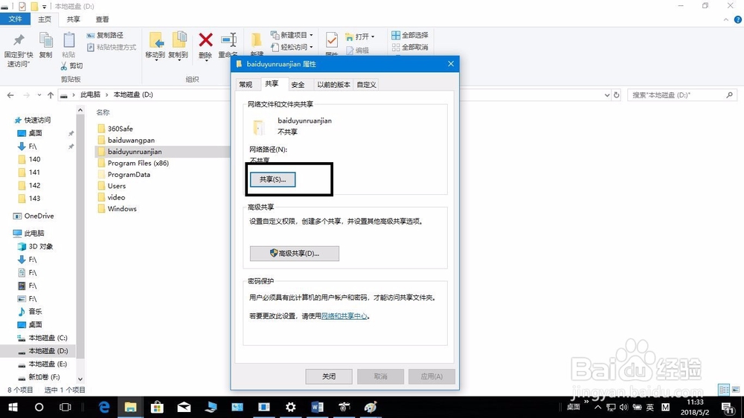Open Settings gear from taskbar
The height and width of the screenshot is (418, 744).
290,407
